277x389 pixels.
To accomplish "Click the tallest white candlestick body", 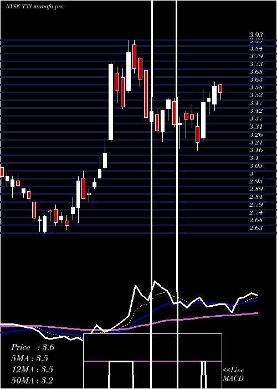I will (x=111, y=102).
